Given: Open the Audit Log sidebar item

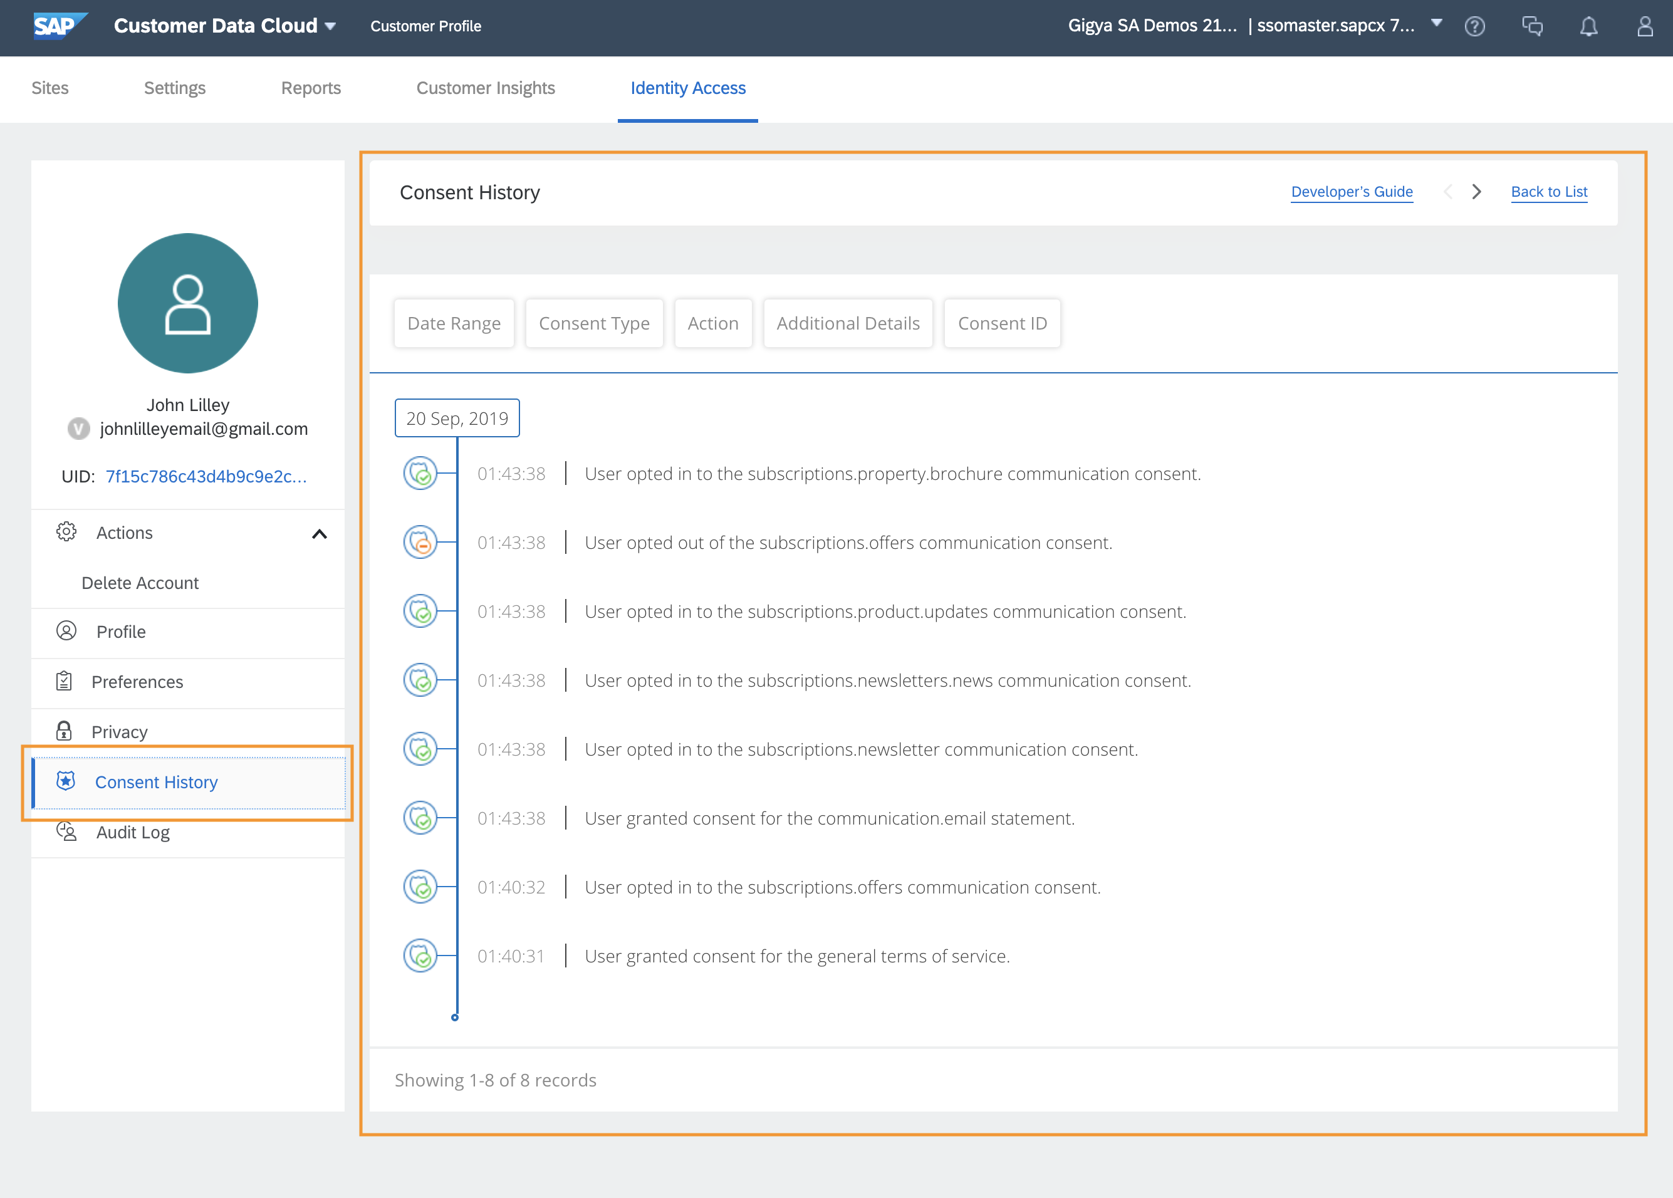Looking at the screenshot, I should coord(133,832).
